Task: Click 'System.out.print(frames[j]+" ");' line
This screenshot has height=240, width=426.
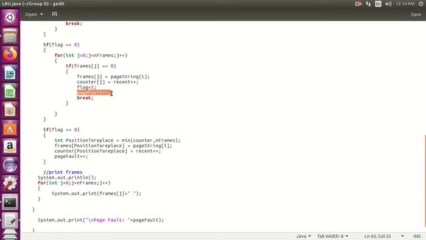Action: [x=97, y=193]
